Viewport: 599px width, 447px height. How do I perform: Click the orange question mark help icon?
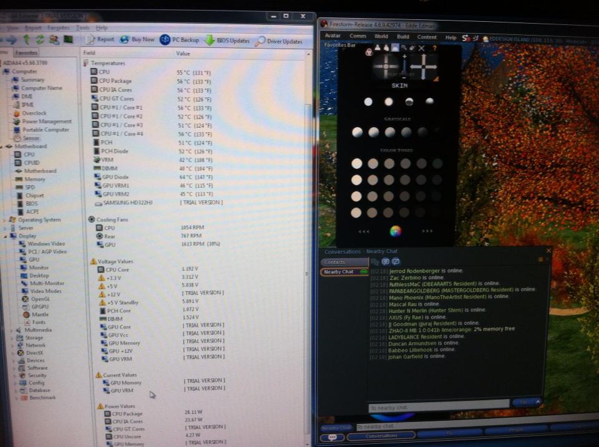point(434,49)
